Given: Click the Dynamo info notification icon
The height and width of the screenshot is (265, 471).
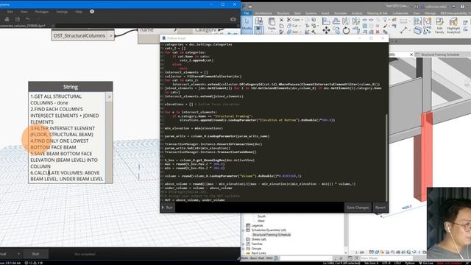Looking at the screenshot, I should [92, 12].
